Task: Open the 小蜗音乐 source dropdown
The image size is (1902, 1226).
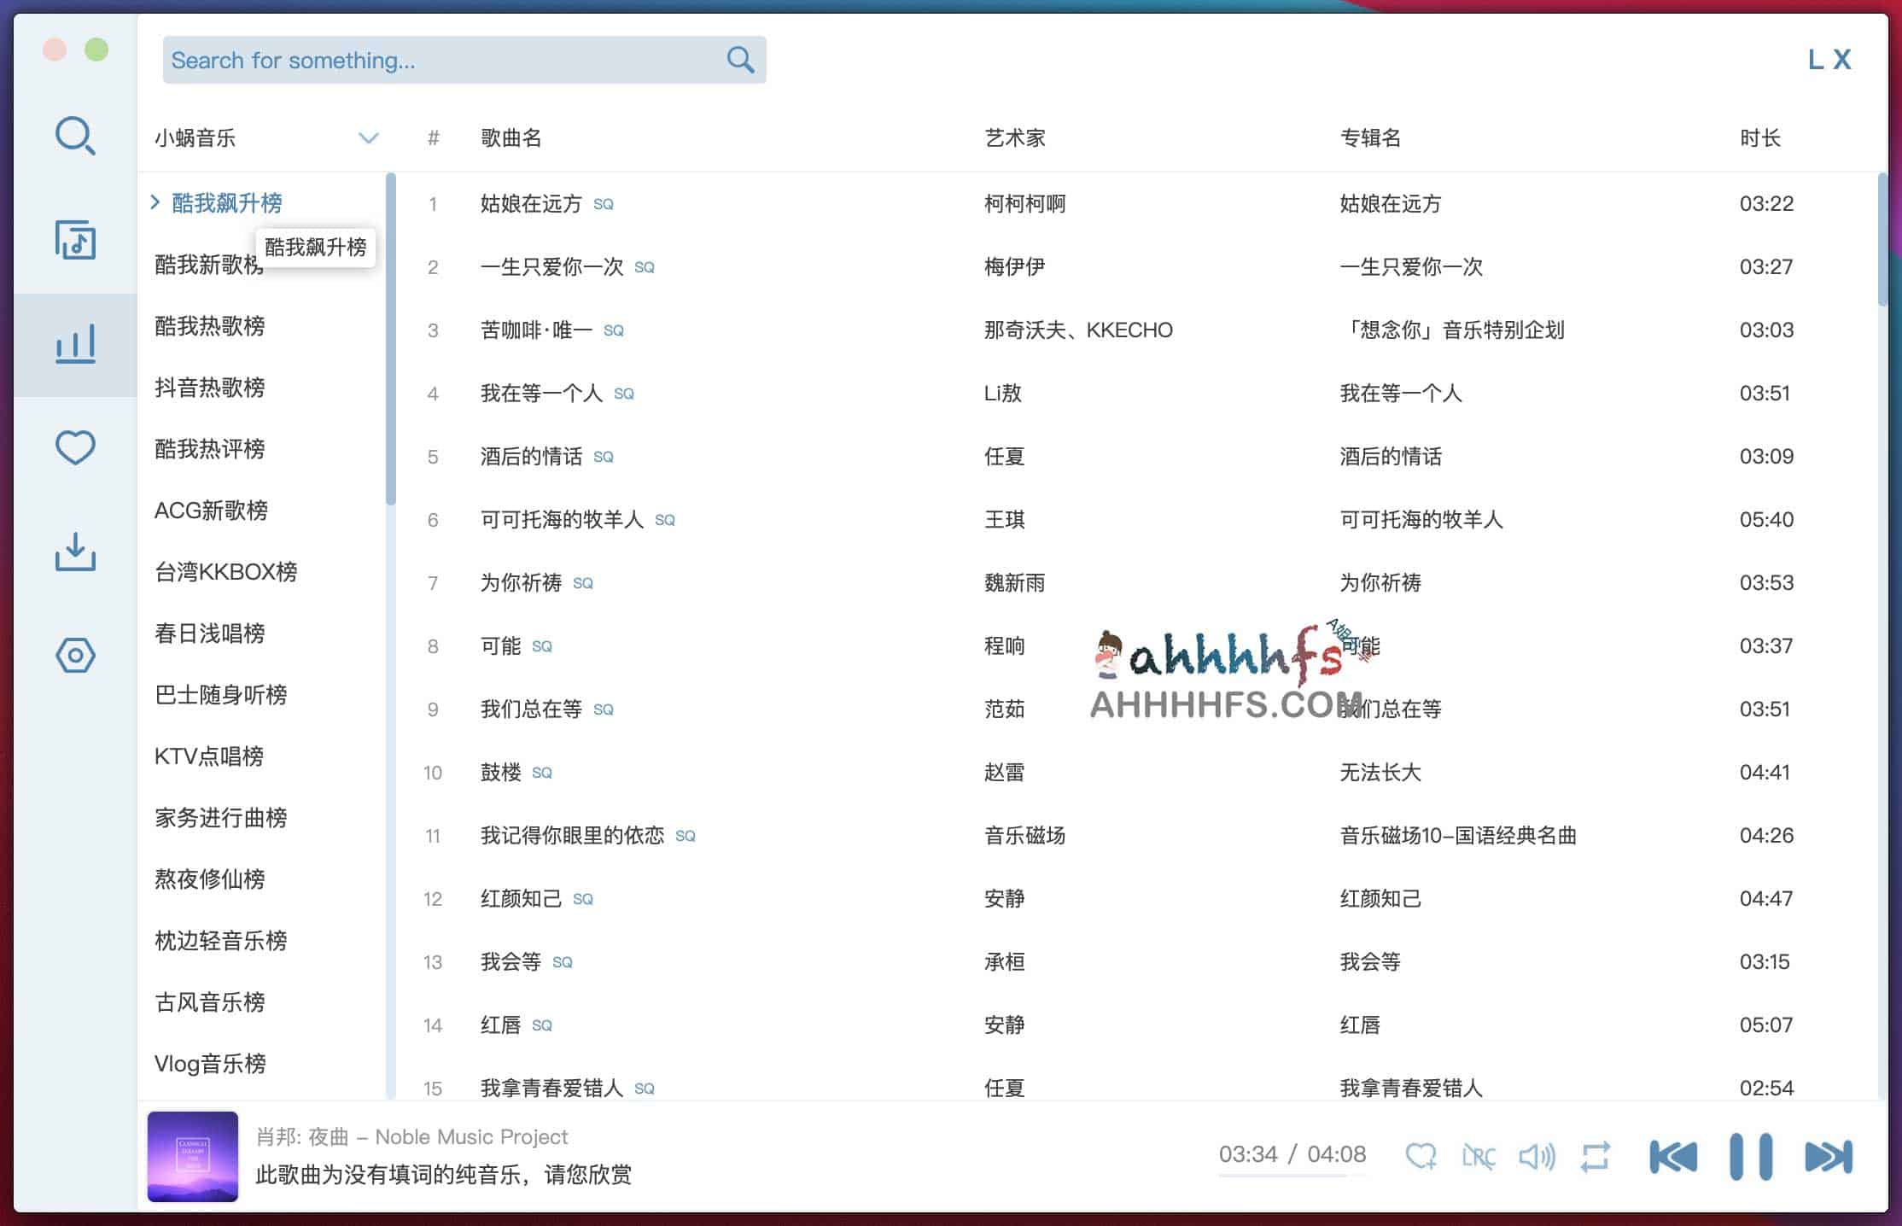Action: [x=368, y=137]
